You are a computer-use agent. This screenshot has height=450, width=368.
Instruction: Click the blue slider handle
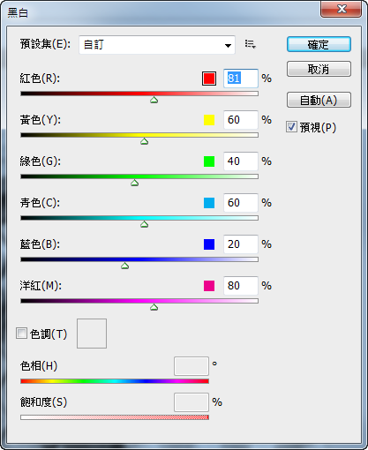click(x=125, y=266)
